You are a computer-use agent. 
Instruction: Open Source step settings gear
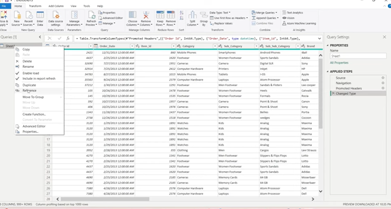click(x=383, y=78)
